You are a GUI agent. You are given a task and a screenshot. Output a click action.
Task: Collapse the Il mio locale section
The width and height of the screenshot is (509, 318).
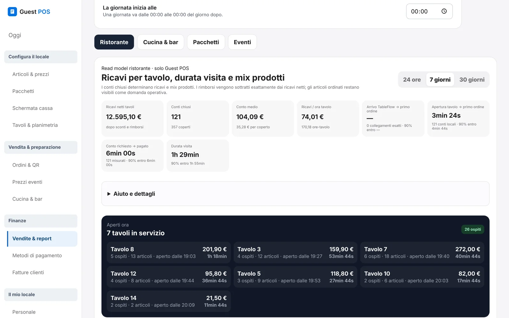point(41,294)
